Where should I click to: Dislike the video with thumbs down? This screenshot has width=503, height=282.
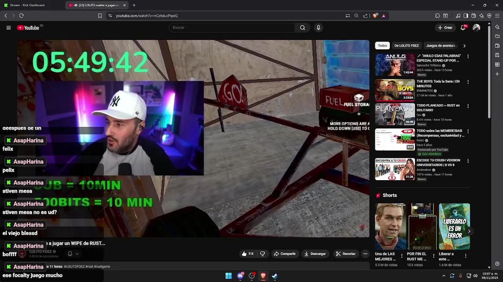(263, 254)
